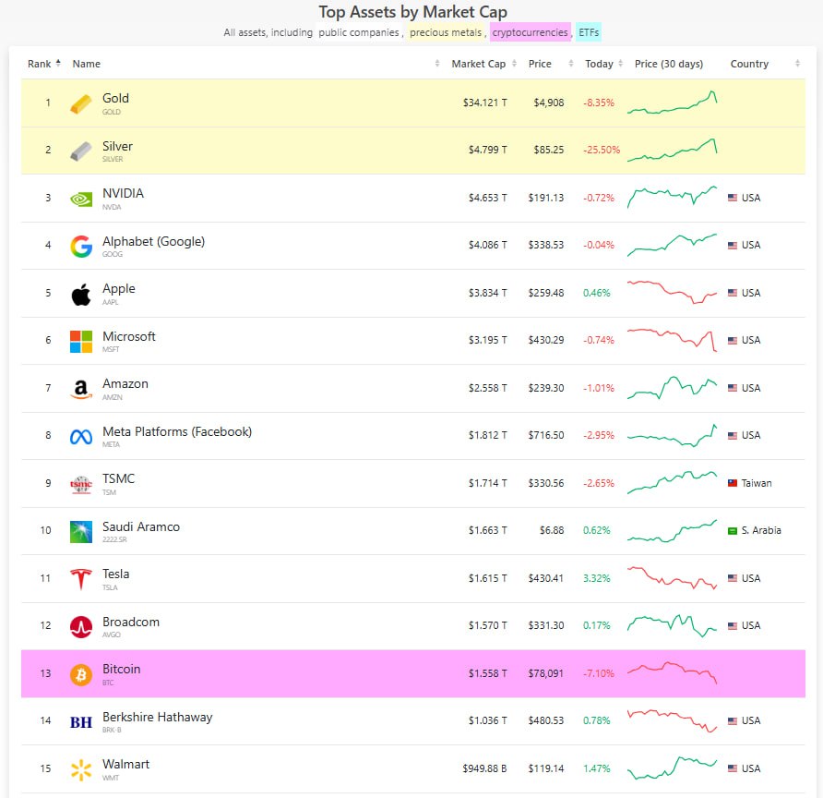Filter by precious metals category
The width and height of the screenshot is (823, 798).
tap(447, 33)
